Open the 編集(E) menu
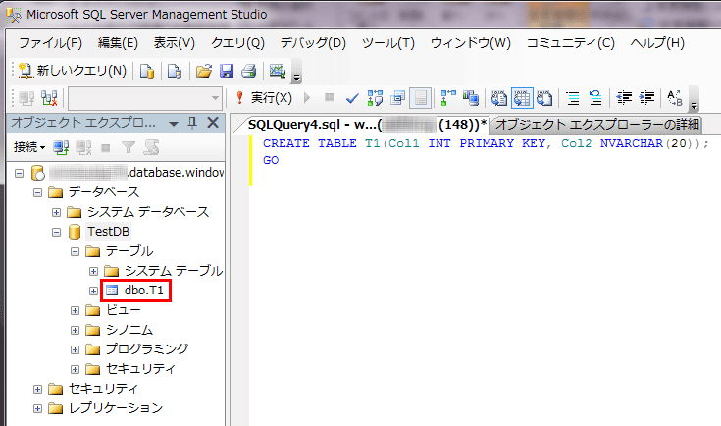 [118, 43]
